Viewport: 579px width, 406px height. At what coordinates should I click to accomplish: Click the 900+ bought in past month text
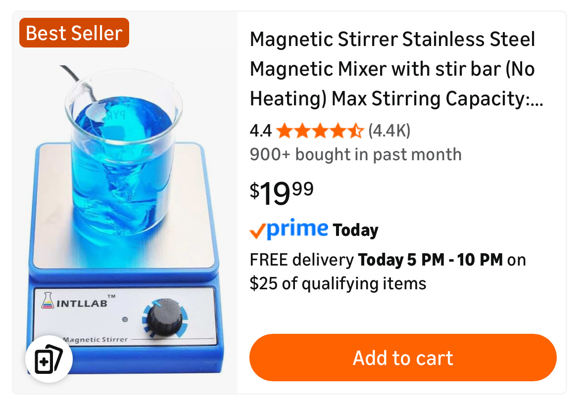(356, 155)
